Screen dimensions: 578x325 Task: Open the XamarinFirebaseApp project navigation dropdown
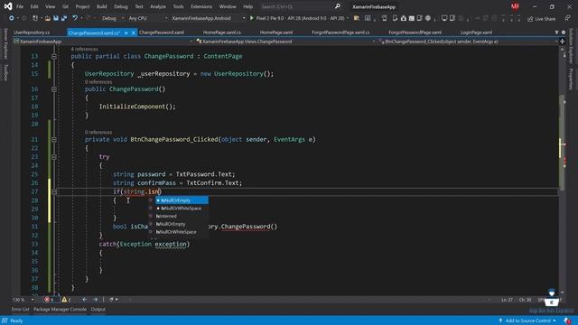pyautogui.click(x=103, y=42)
